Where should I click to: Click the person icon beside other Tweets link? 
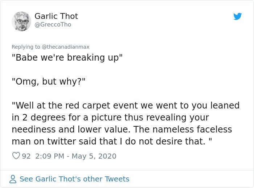[x=13, y=179]
